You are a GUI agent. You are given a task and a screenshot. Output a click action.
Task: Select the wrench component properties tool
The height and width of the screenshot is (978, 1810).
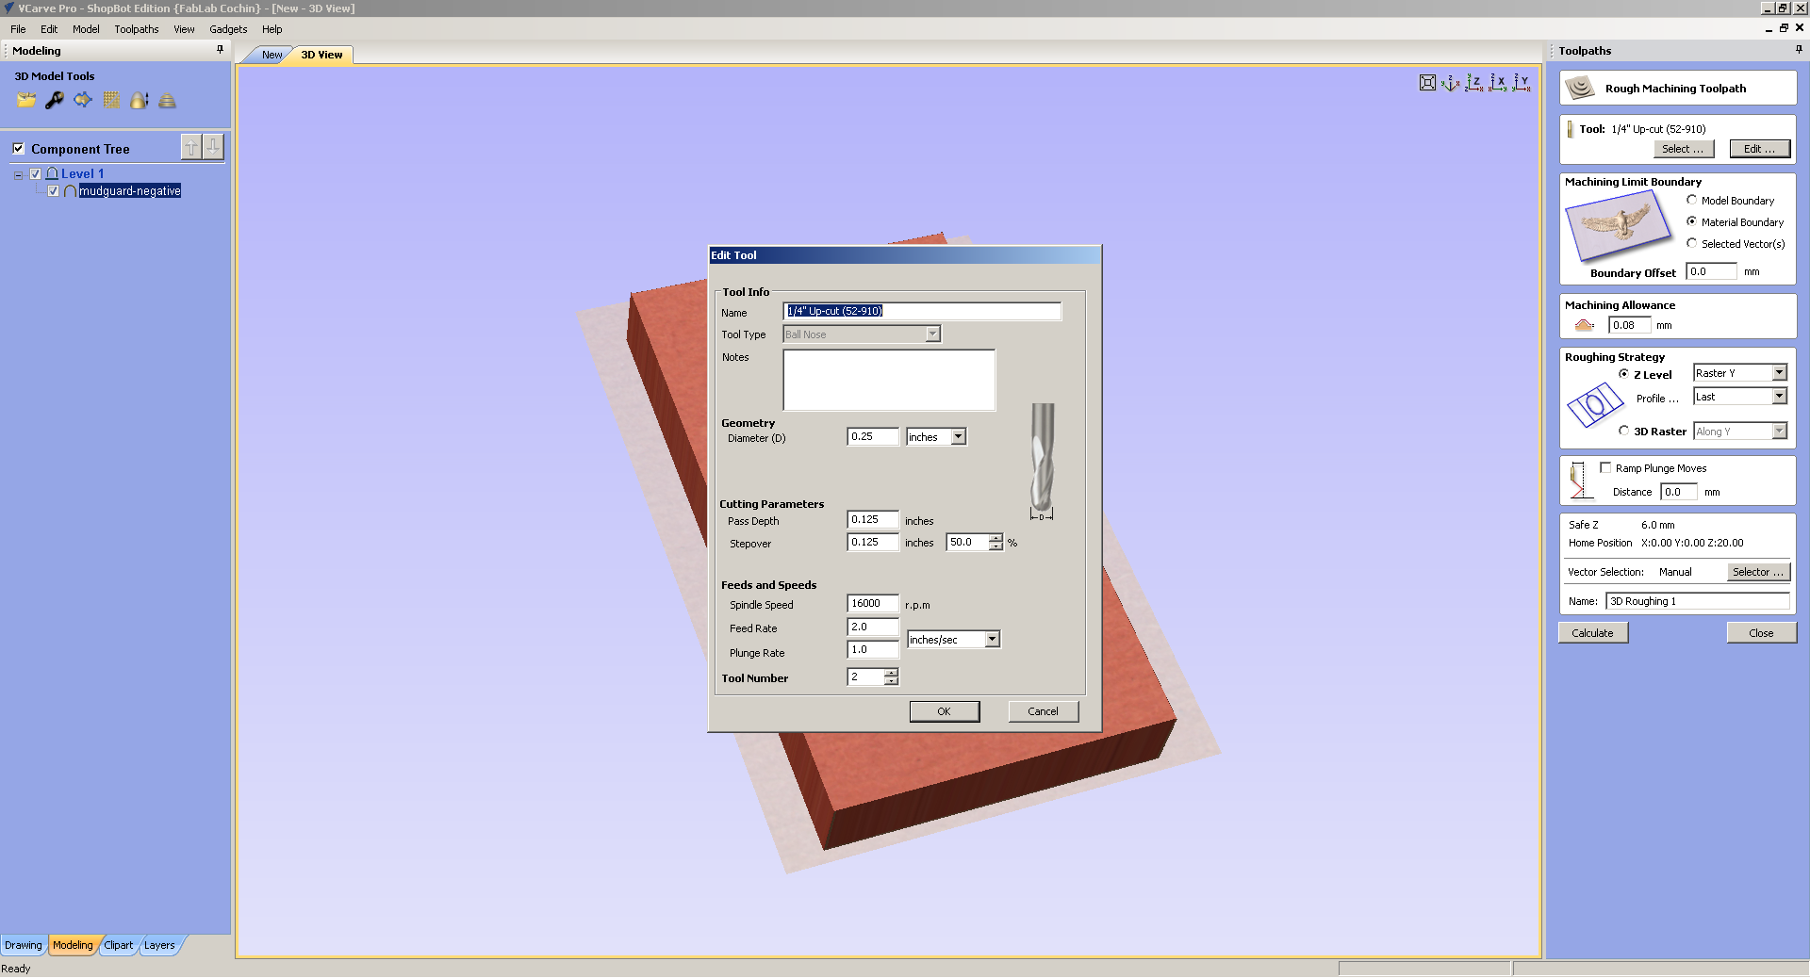(x=55, y=101)
